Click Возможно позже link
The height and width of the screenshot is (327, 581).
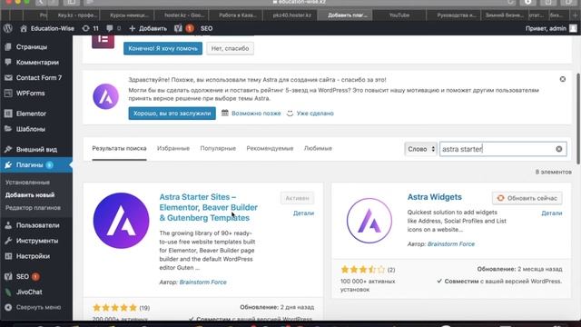point(256,113)
